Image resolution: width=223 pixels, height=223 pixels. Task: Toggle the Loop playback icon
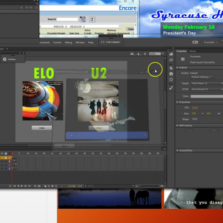39,186
